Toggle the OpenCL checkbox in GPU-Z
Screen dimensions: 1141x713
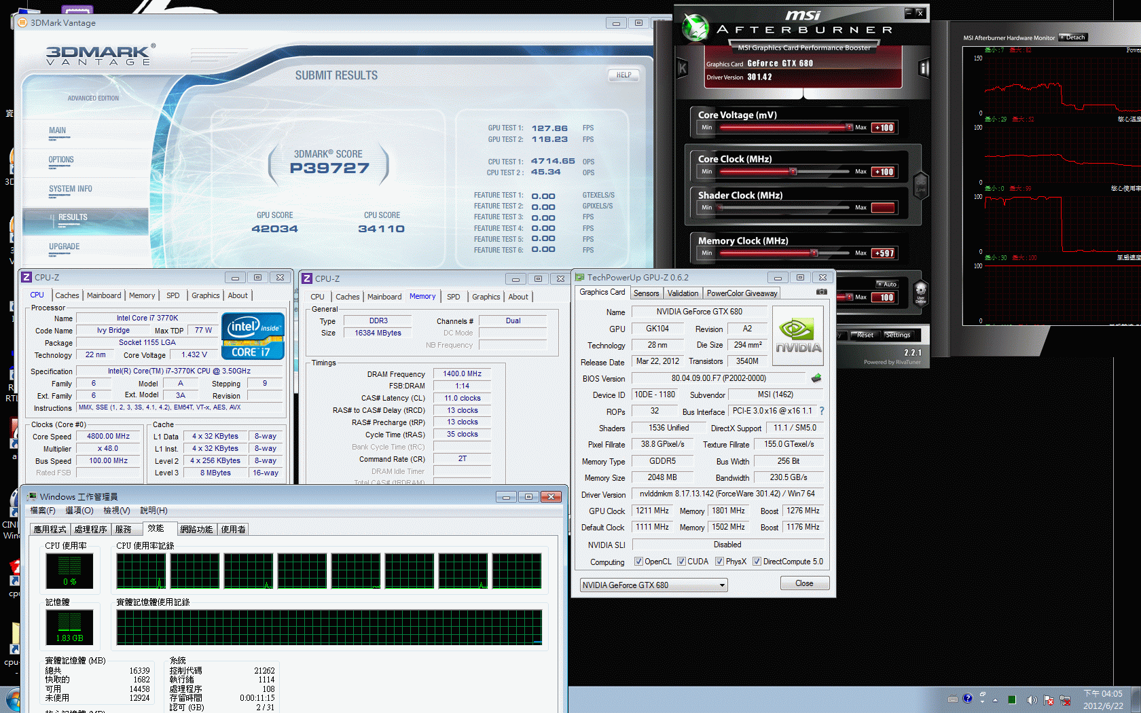(638, 562)
